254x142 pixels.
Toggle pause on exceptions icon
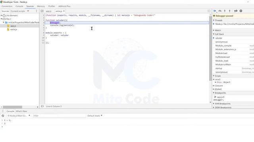coord(241,11)
